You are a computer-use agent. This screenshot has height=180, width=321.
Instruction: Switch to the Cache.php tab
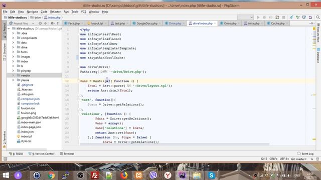pos(277,23)
